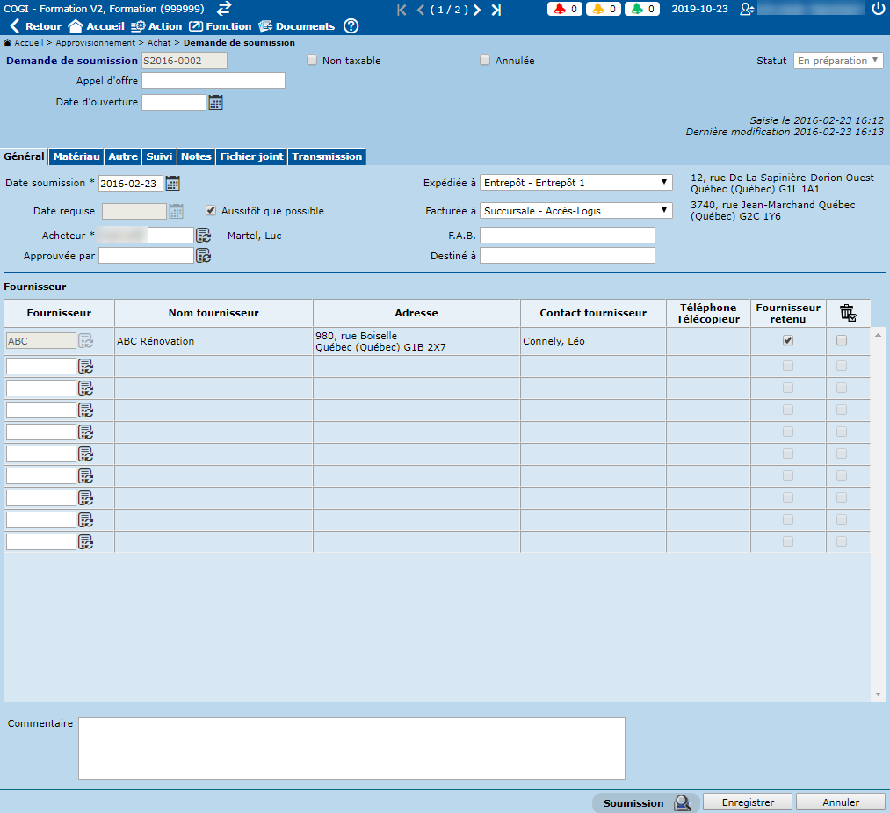Click the delete-all trash icon in table header

[847, 313]
